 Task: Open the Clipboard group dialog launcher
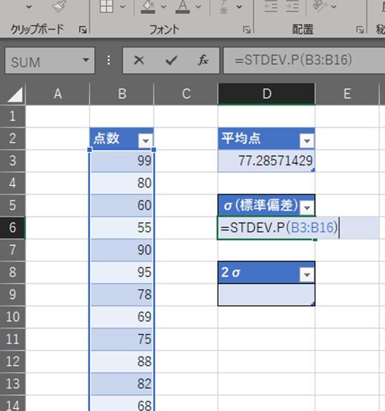(x=82, y=30)
